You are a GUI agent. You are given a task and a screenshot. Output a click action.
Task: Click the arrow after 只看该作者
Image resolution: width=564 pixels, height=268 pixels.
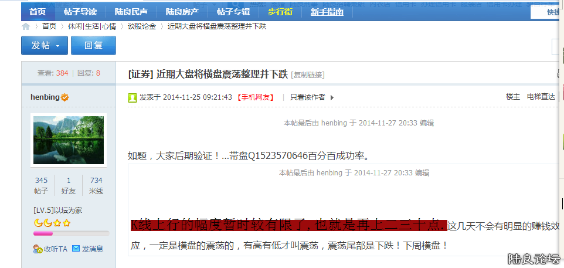pos(332,97)
